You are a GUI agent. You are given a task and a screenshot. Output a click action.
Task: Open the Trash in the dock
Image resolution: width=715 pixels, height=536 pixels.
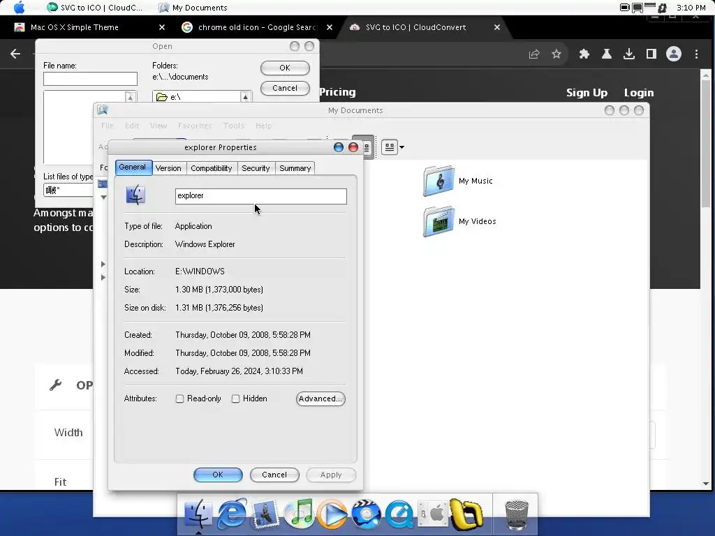click(516, 514)
